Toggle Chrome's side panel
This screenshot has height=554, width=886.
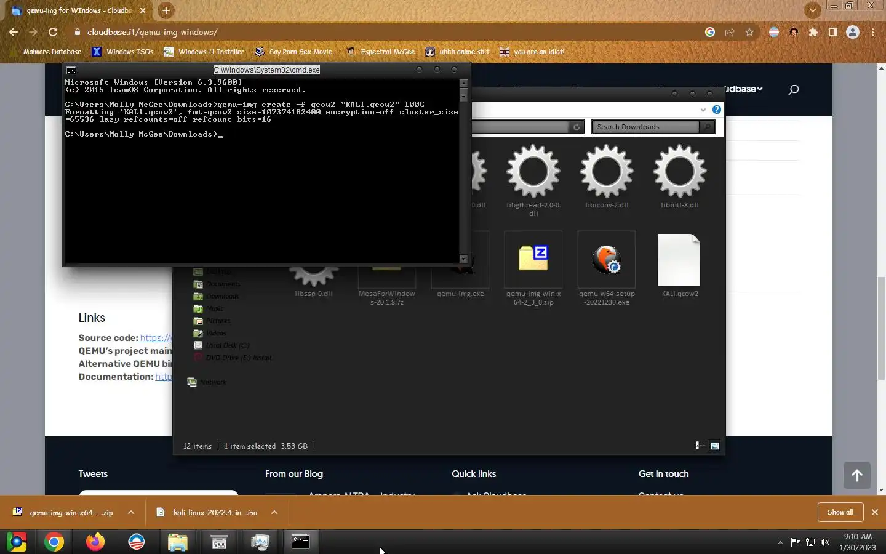pyautogui.click(x=833, y=32)
